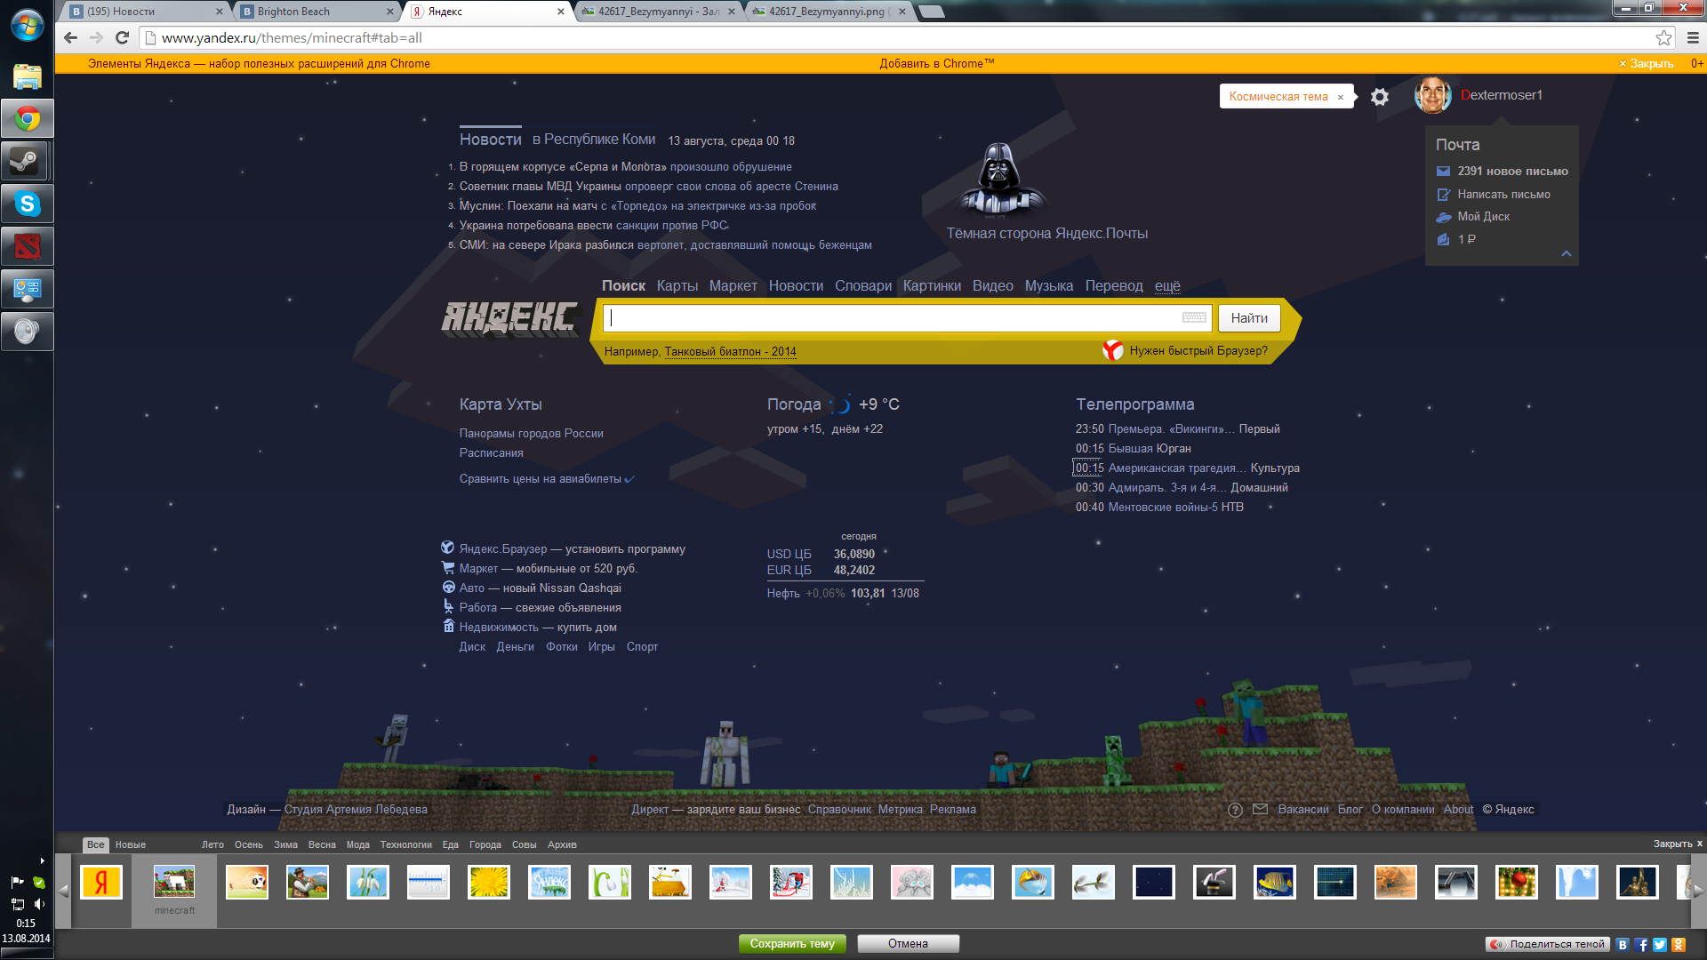
Task: Open feedback envelope icon in footer
Action: pos(1260,809)
